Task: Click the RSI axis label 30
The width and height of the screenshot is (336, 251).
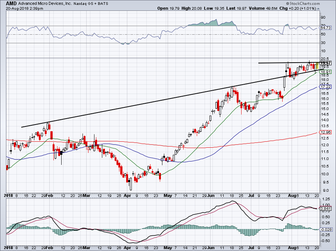Action: point(323,43)
